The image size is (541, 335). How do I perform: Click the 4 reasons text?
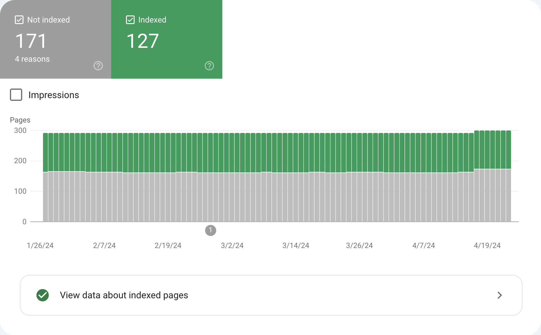coord(32,59)
